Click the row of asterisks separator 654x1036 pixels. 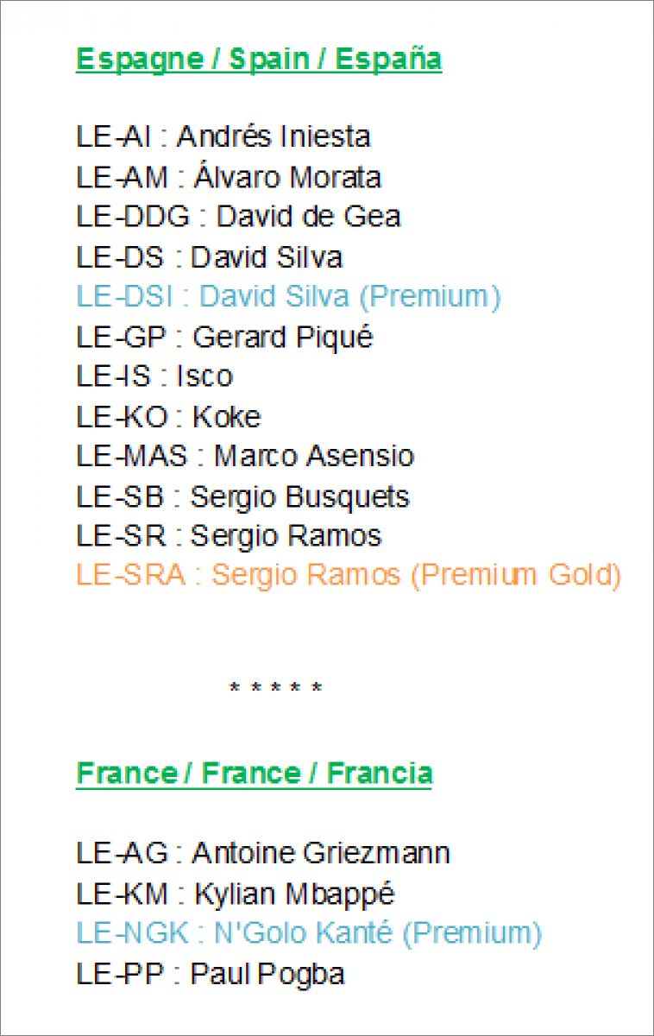click(x=275, y=689)
